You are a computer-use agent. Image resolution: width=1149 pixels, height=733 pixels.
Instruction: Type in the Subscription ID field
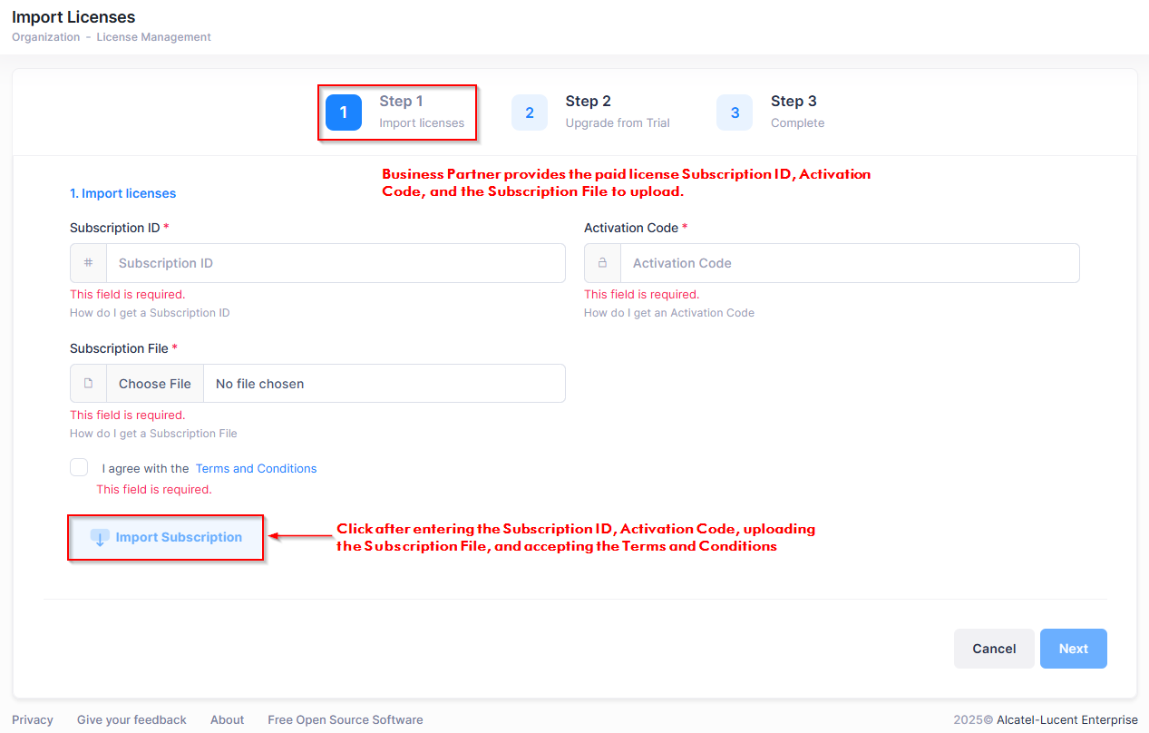coord(336,263)
